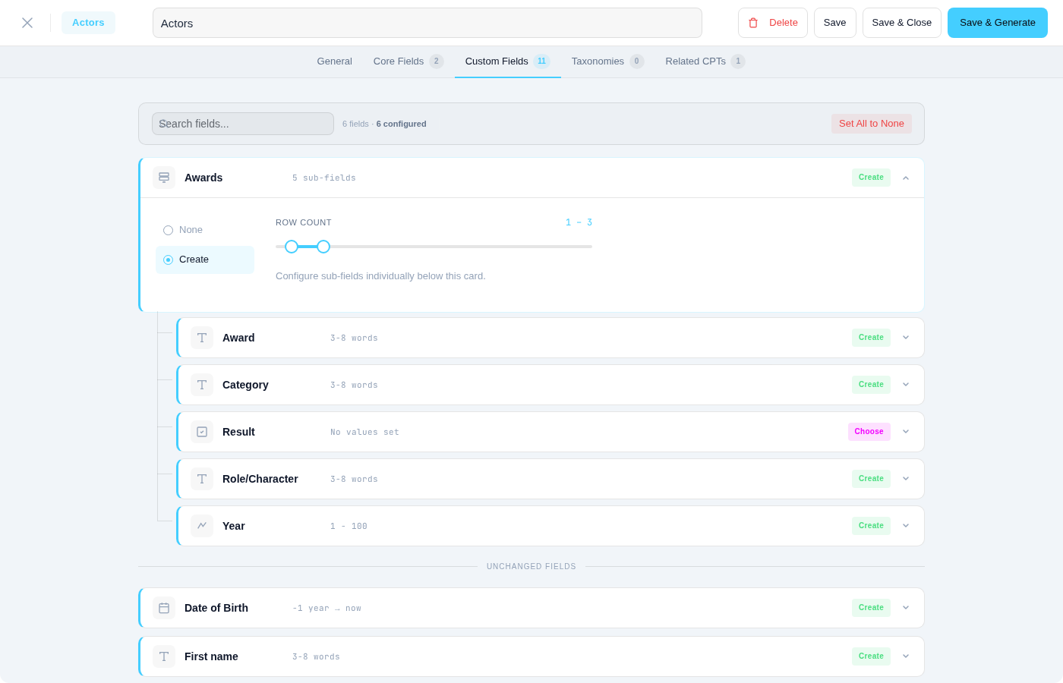
Task: Click the checkbox type icon for Result
Action: pyautogui.click(x=202, y=432)
